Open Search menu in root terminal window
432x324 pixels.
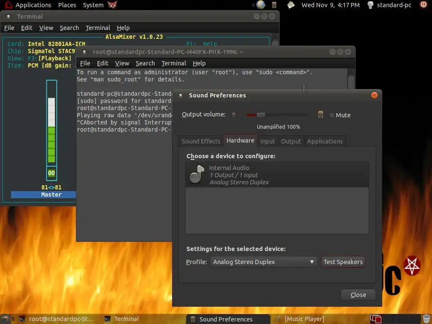coord(145,63)
